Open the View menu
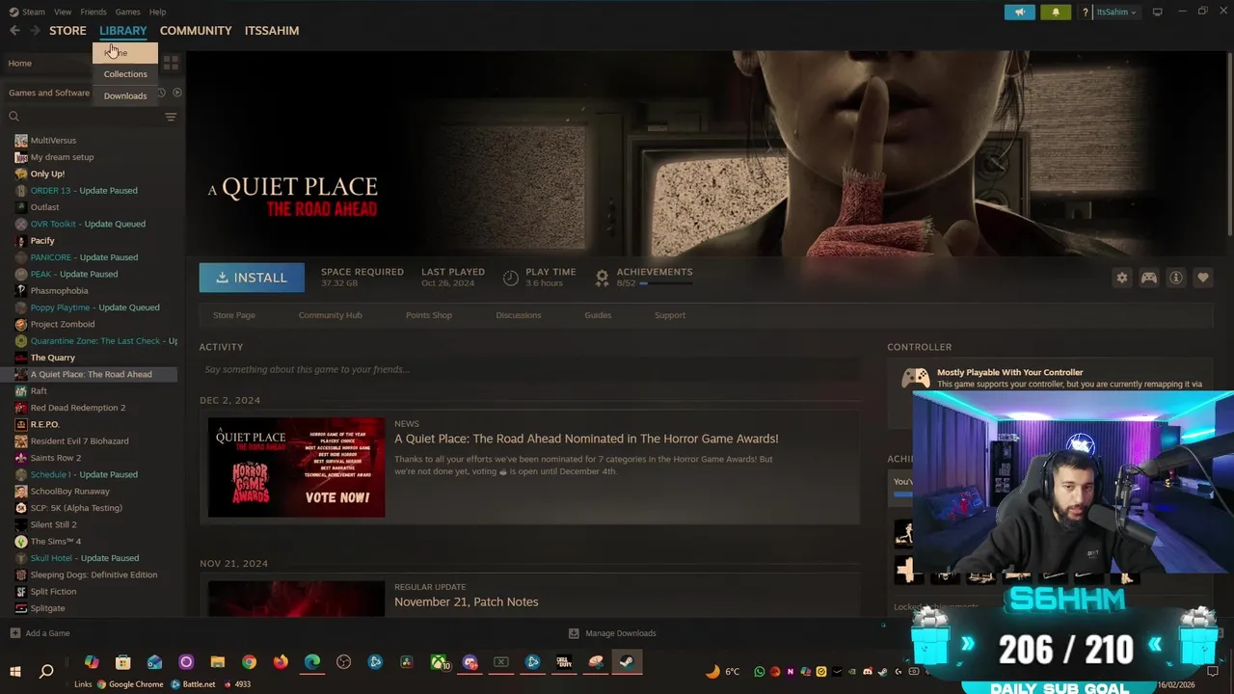The width and height of the screenshot is (1234, 694). click(63, 12)
